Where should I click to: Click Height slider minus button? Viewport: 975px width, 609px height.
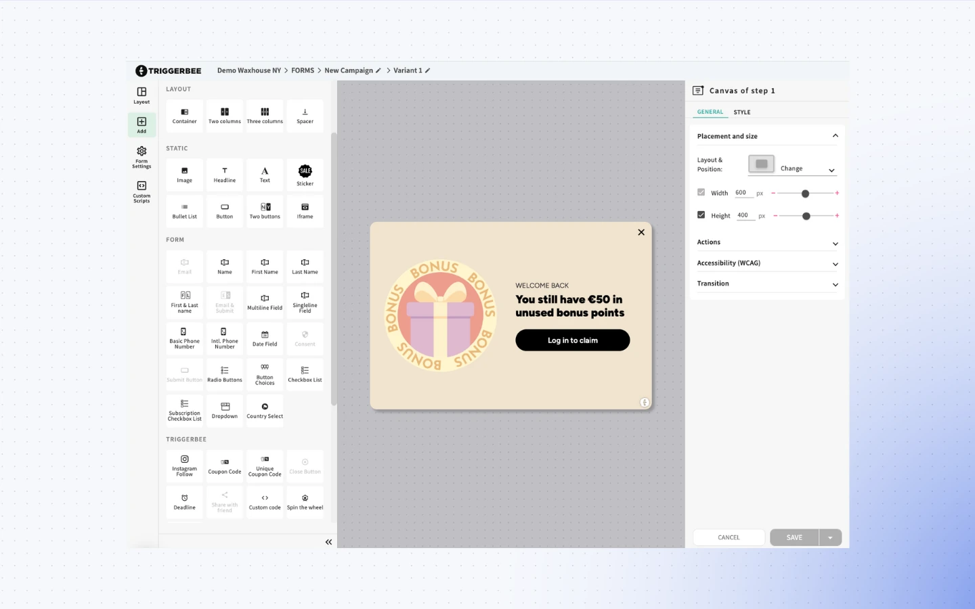point(775,216)
